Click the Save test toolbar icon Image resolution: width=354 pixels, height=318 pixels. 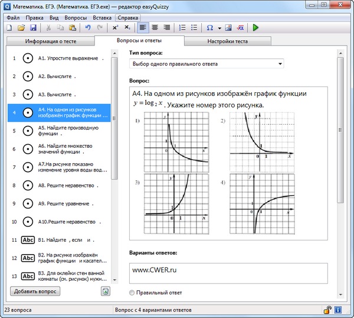pyautogui.click(x=33, y=28)
